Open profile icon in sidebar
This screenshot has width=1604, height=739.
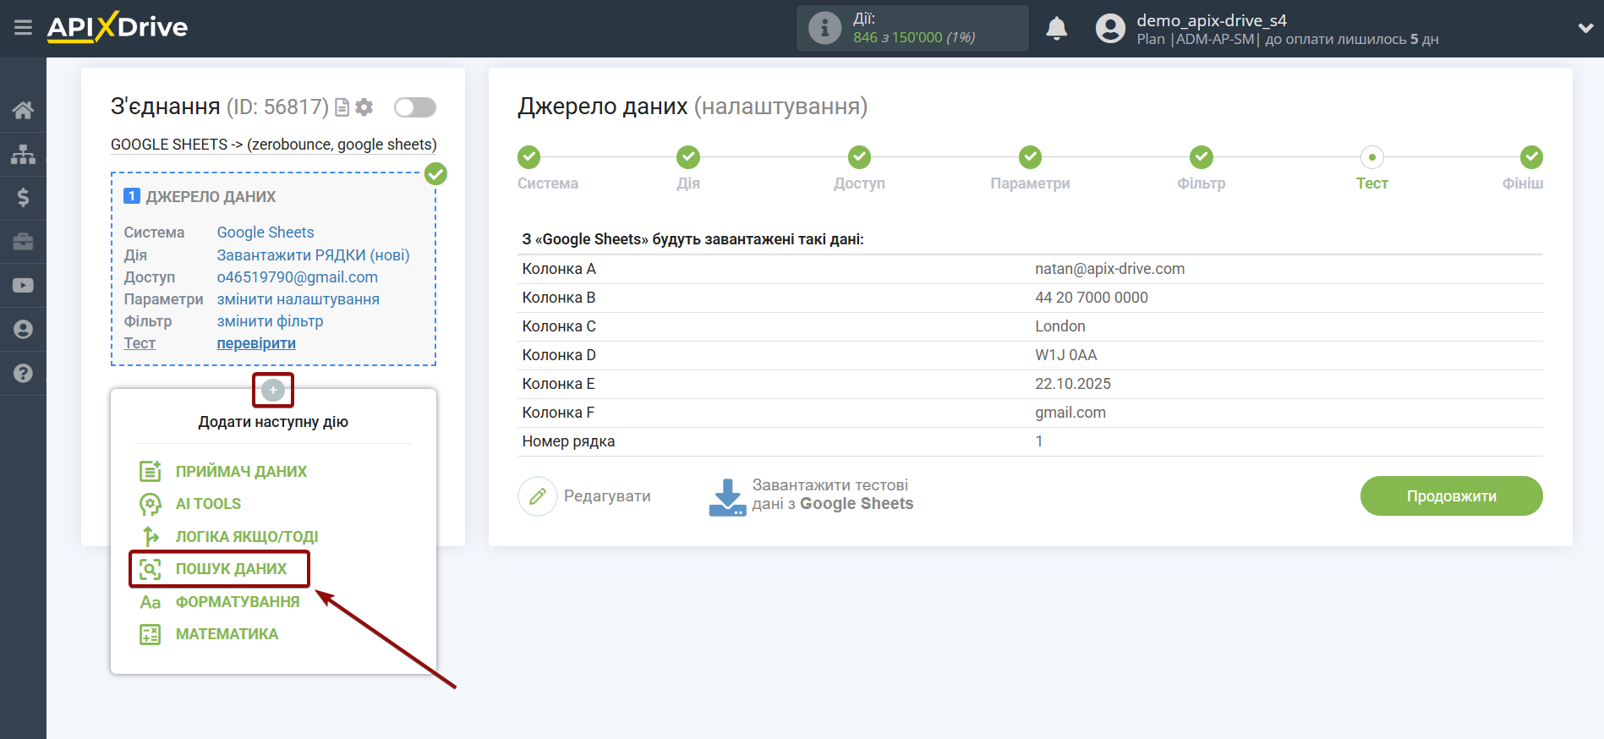click(x=23, y=329)
